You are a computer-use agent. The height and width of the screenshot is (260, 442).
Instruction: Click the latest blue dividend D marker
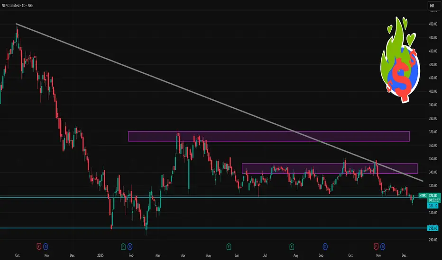point(383,247)
